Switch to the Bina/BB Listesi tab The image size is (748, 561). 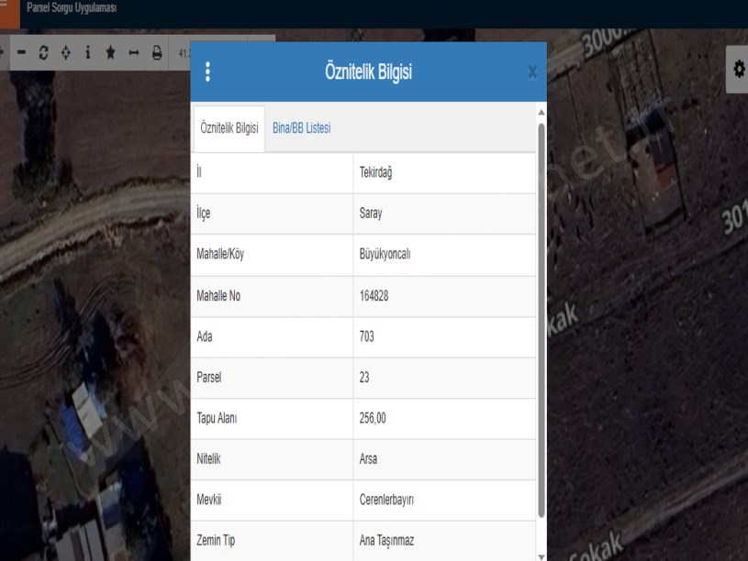pos(301,128)
